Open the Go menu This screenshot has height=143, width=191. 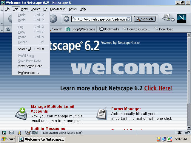click(45, 9)
